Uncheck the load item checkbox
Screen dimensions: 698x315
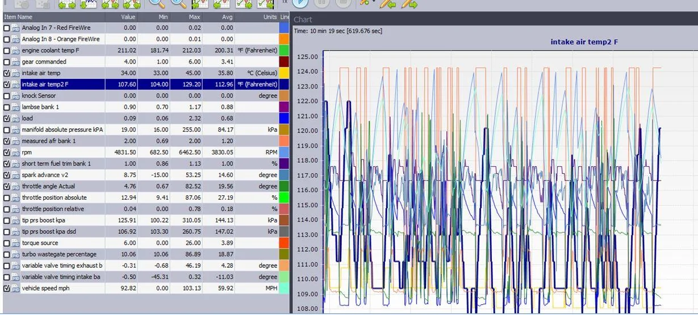[x=7, y=119]
